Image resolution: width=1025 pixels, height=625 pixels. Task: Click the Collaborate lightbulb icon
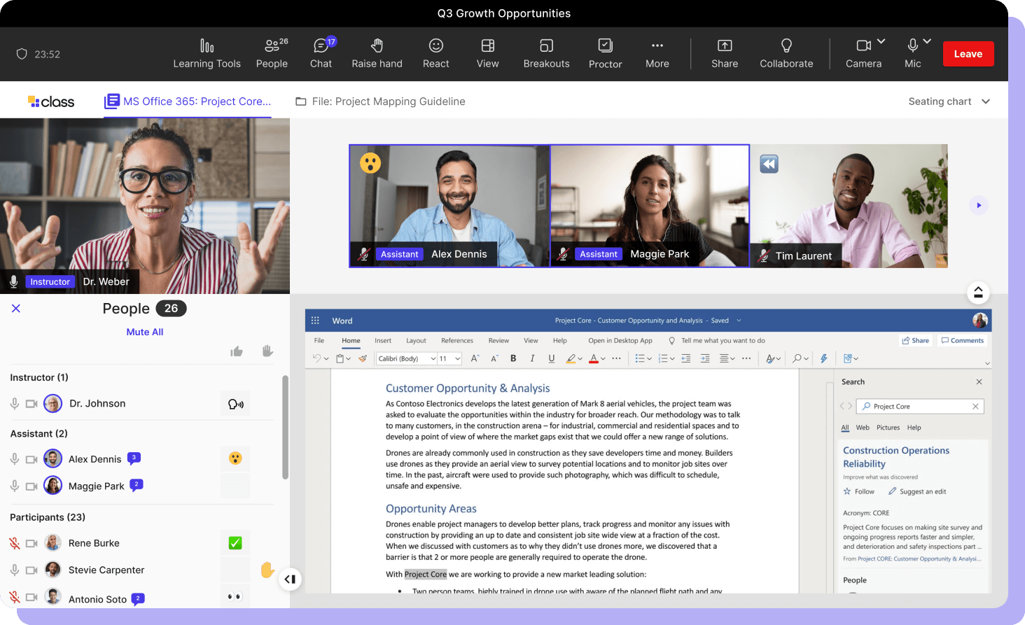[786, 46]
